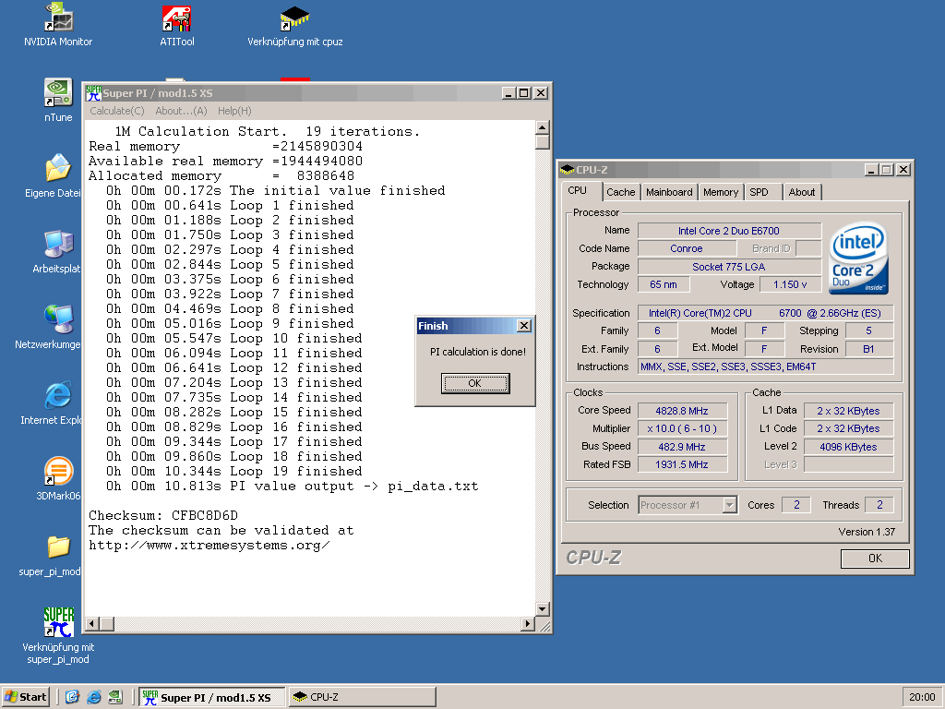Image resolution: width=945 pixels, height=709 pixels.
Task: Click the Super PI vertical scrollbar down arrow
Action: [x=543, y=609]
